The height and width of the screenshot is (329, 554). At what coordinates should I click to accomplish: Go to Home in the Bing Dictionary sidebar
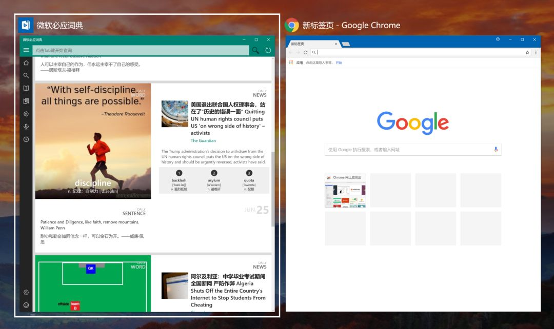(x=26, y=63)
